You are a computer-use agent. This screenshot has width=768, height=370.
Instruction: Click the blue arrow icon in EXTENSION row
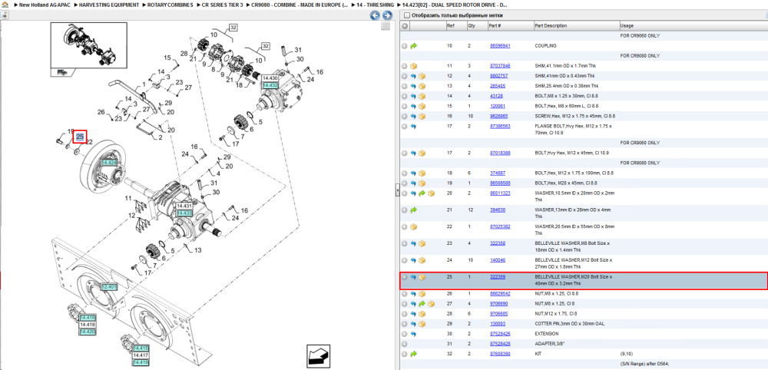pyautogui.click(x=413, y=334)
